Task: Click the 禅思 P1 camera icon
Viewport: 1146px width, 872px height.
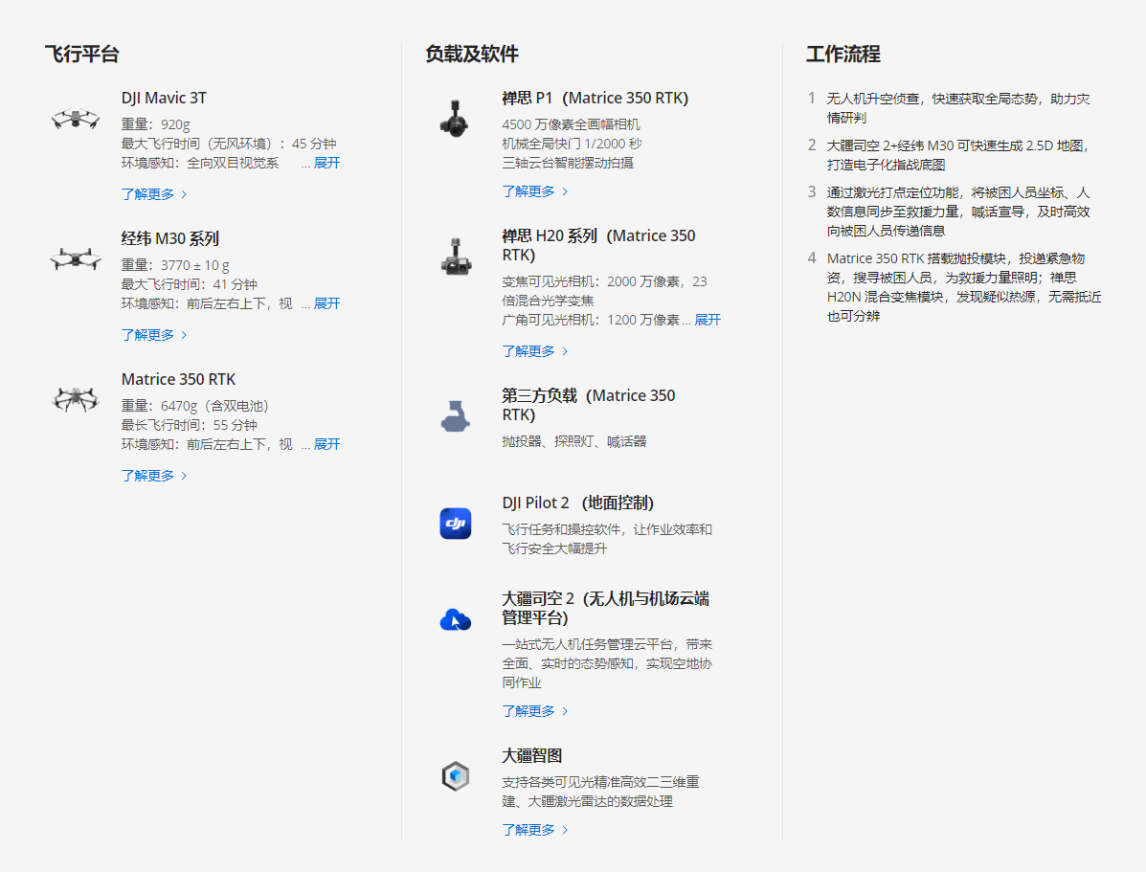Action: pyautogui.click(x=455, y=118)
